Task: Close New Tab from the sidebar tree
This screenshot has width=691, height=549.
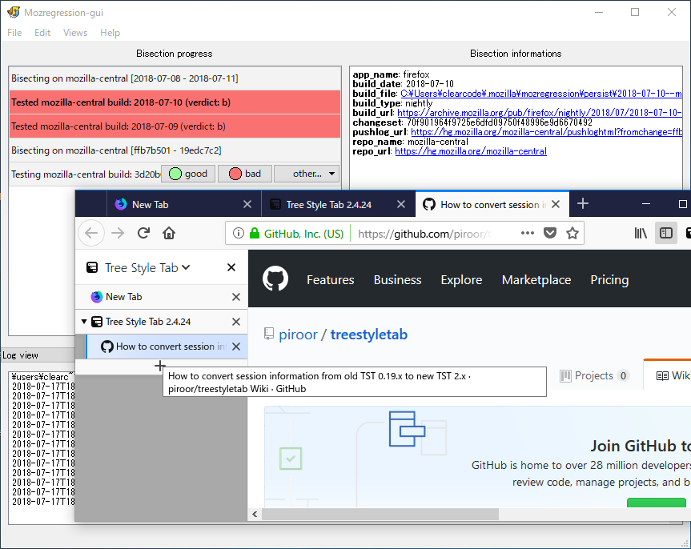Action: (236, 297)
